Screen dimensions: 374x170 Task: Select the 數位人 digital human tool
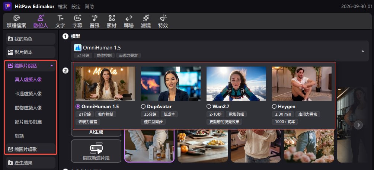click(41, 22)
